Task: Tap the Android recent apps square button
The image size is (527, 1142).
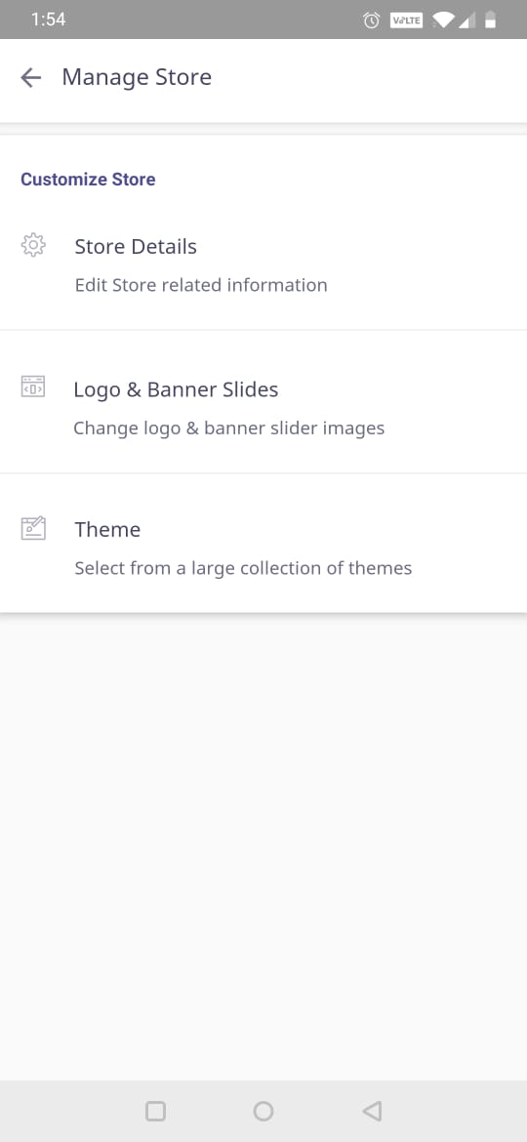Action: (x=155, y=1111)
